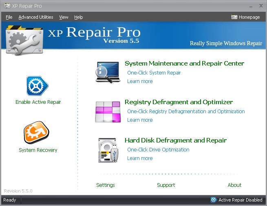Click the XP Repair Pro wrench logo
This screenshot has width=267, height=206.
coord(24,40)
